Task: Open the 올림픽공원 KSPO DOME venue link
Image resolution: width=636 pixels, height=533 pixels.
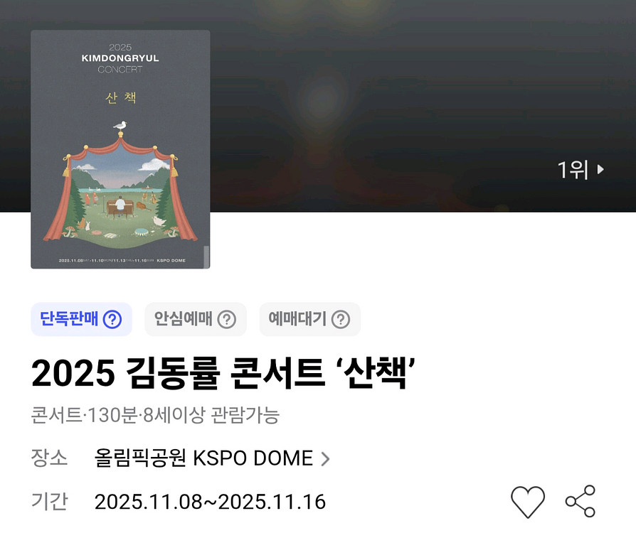Action: click(203, 458)
